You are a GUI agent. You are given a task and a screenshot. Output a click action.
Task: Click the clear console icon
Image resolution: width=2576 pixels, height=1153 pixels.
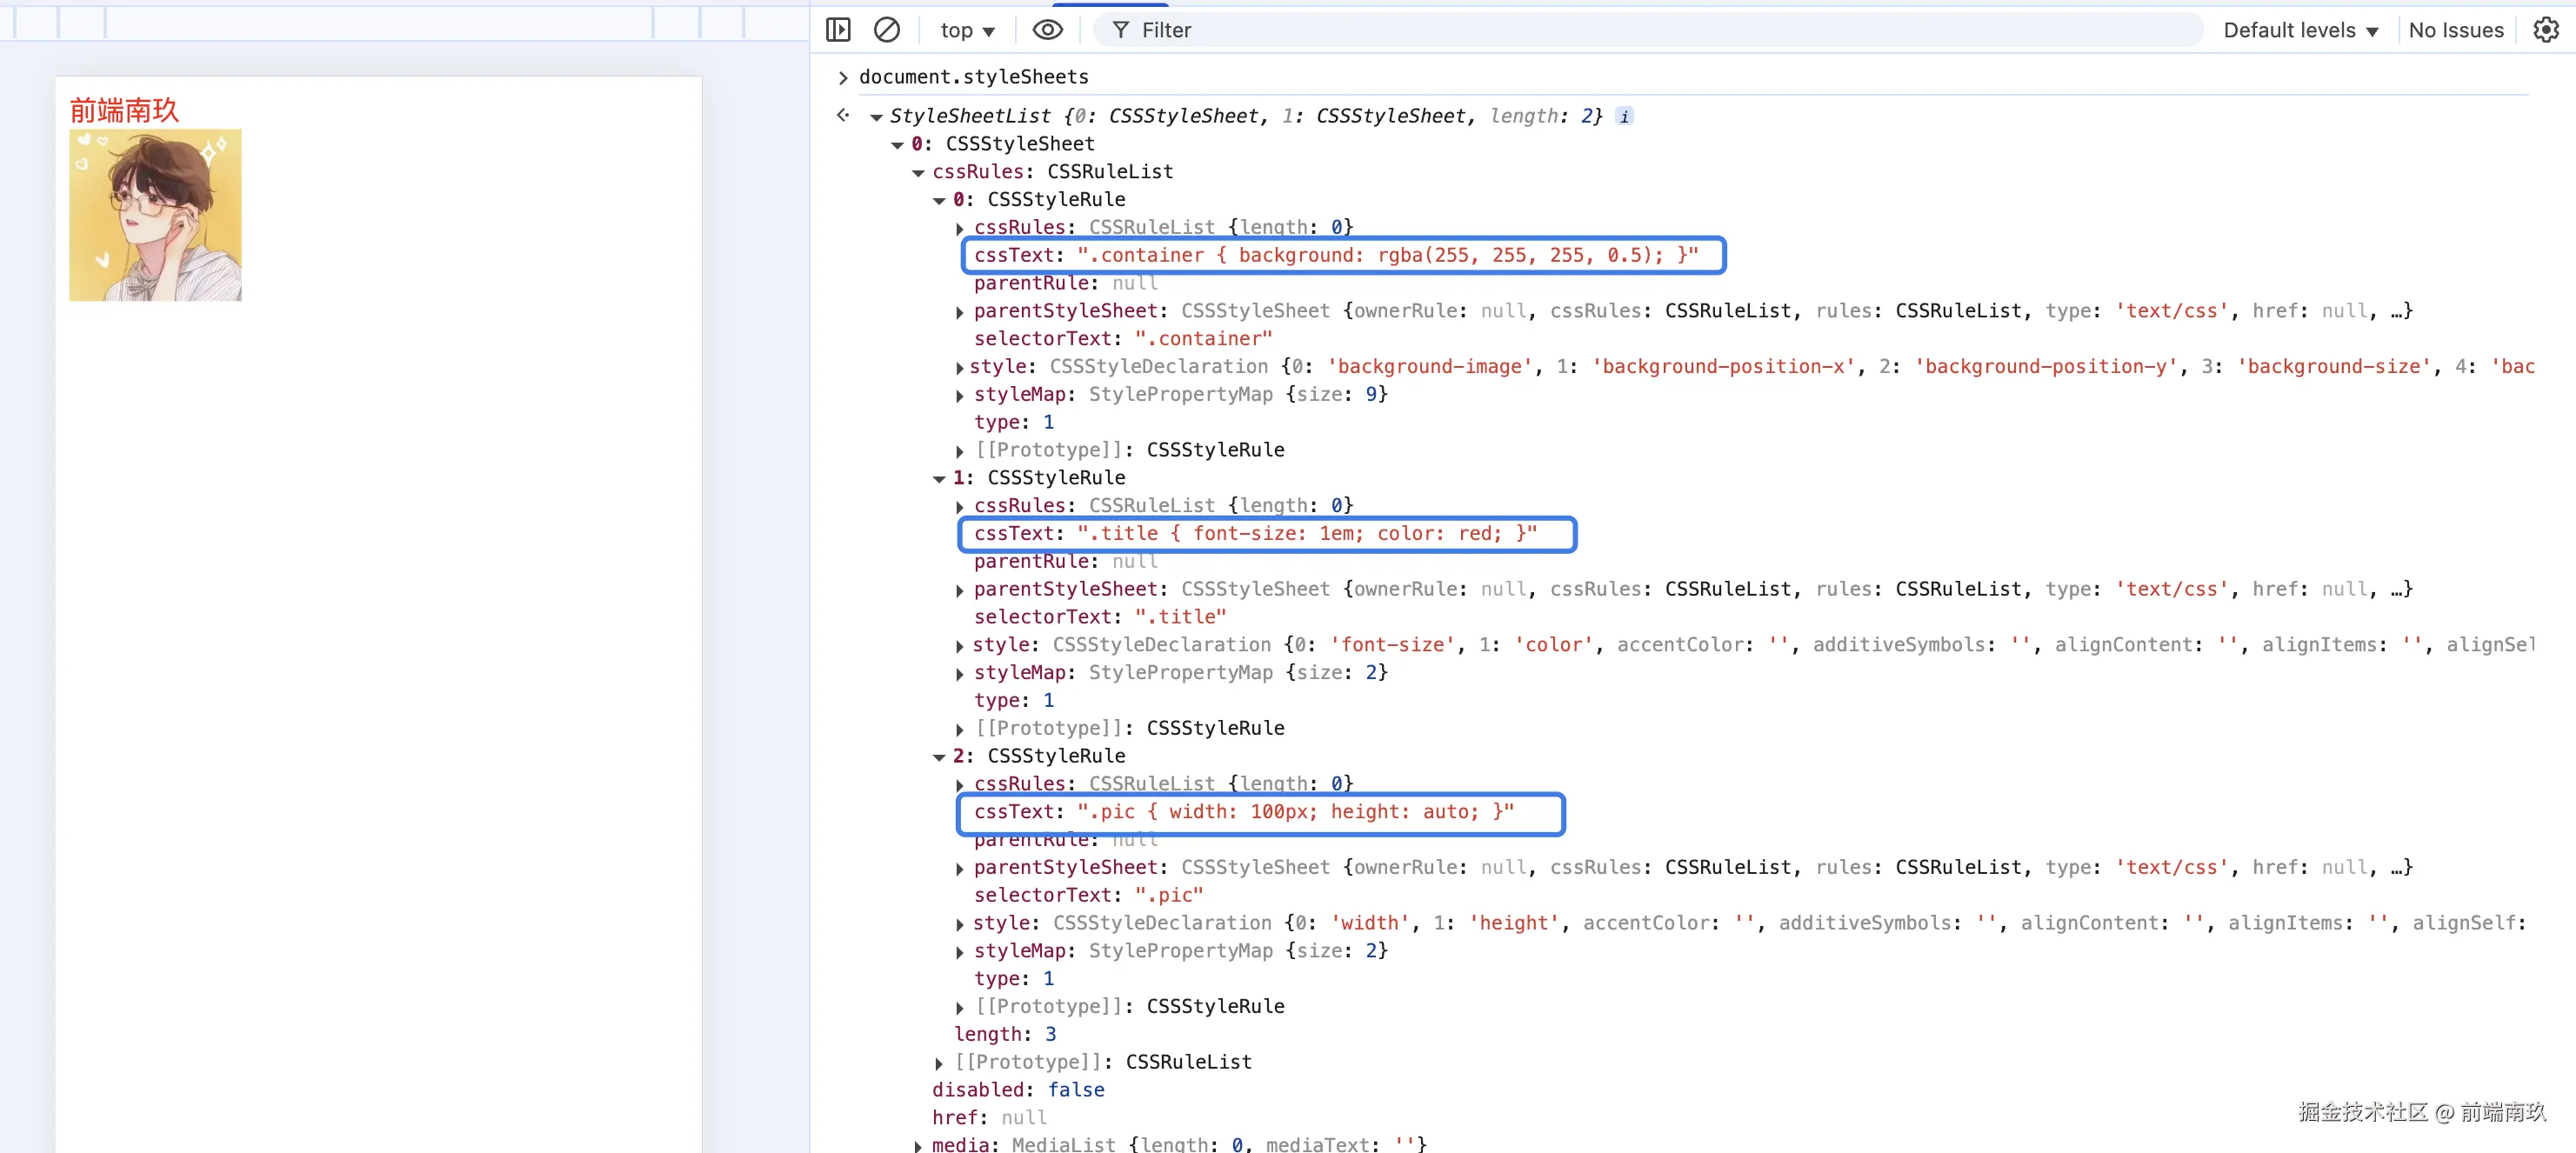tap(886, 30)
